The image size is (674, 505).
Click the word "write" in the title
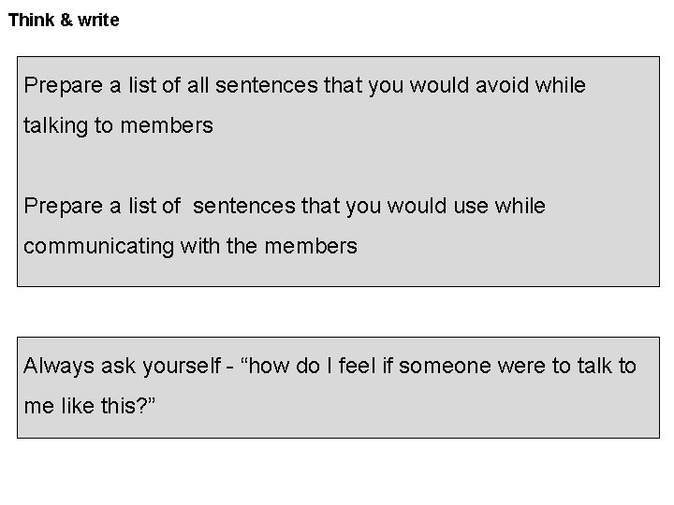click(98, 19)
